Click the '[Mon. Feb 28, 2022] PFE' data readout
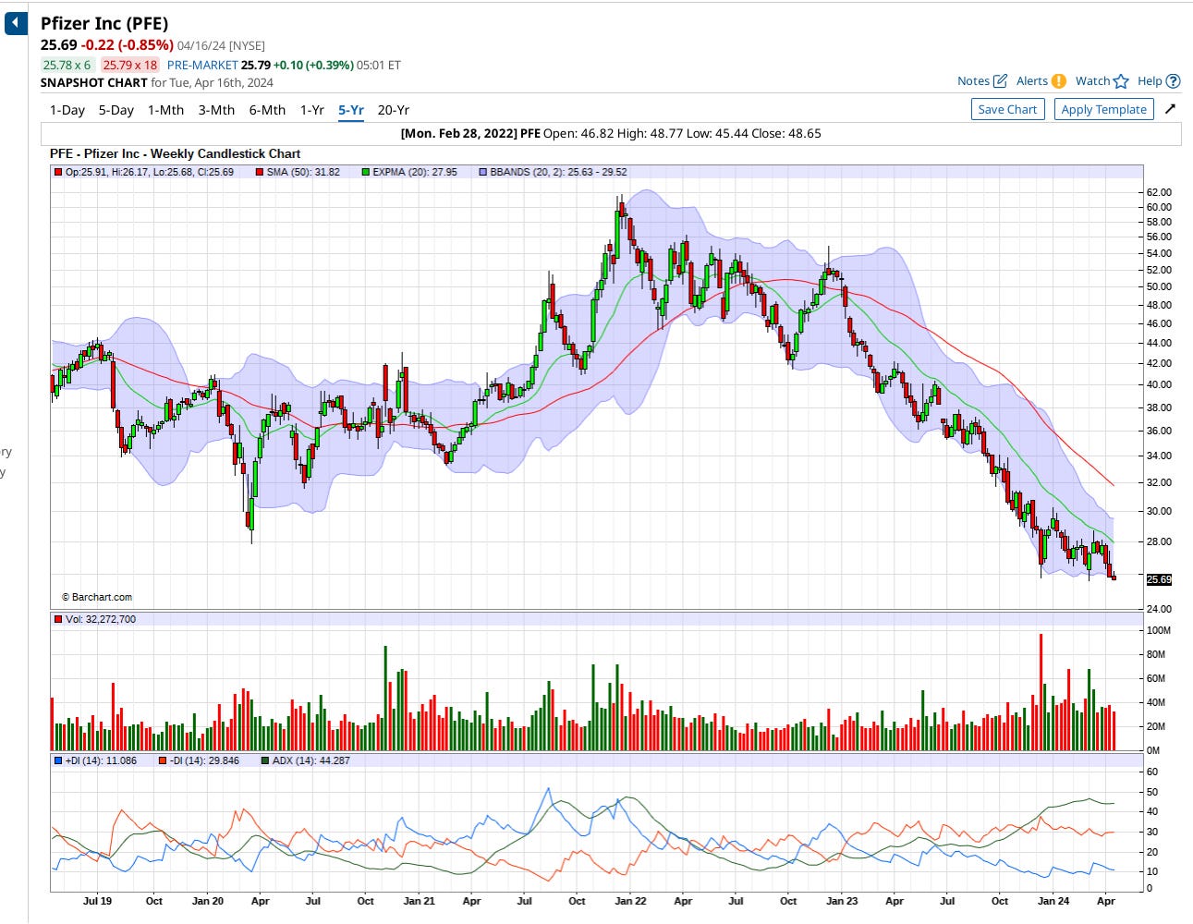 coord(470,133)
